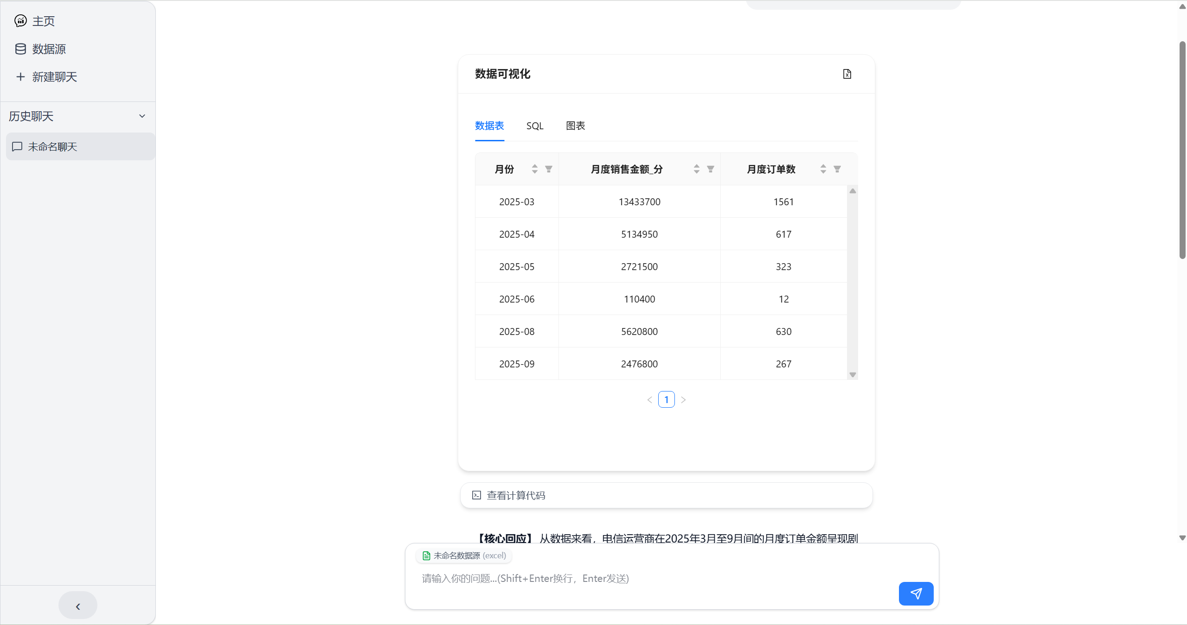This screenshot has width=1187, height=625.
Task: Open 数据源 database icon in sidebar
Action: [20, 49]
